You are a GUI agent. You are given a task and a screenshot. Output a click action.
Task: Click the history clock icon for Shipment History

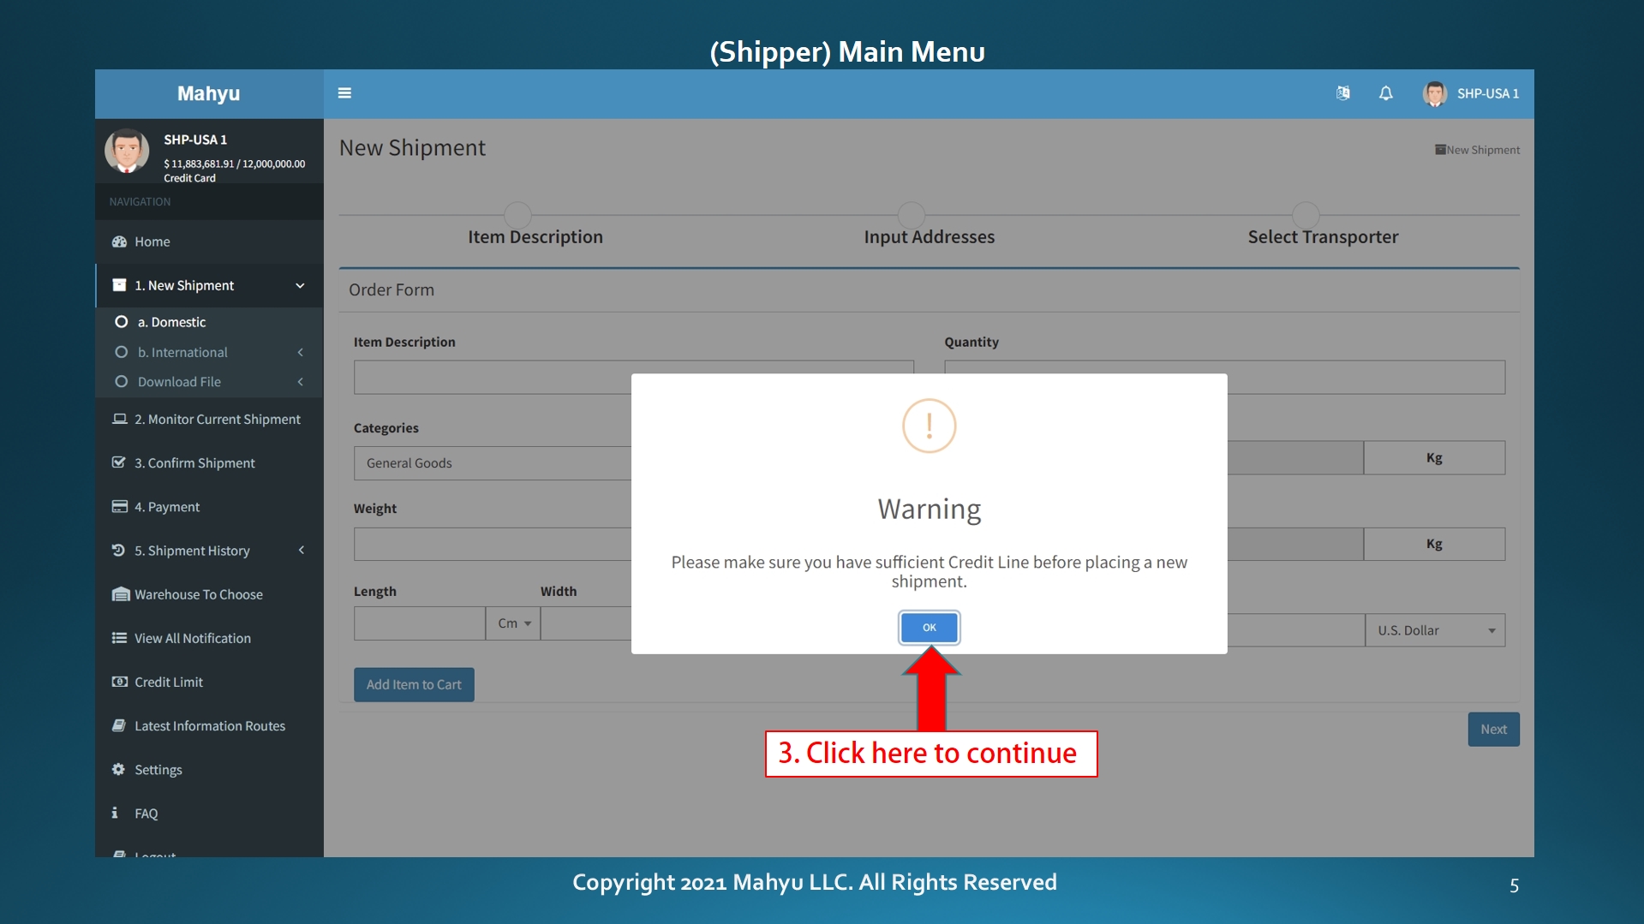pos(119,551)
